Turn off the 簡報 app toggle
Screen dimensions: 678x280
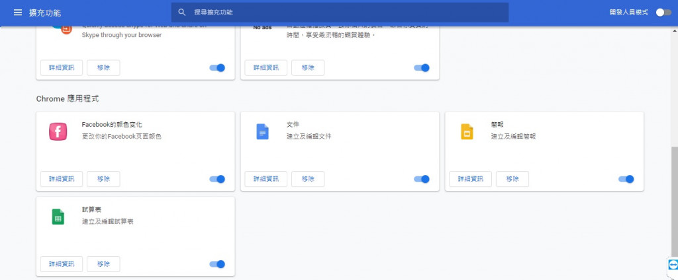click(626, 179)
